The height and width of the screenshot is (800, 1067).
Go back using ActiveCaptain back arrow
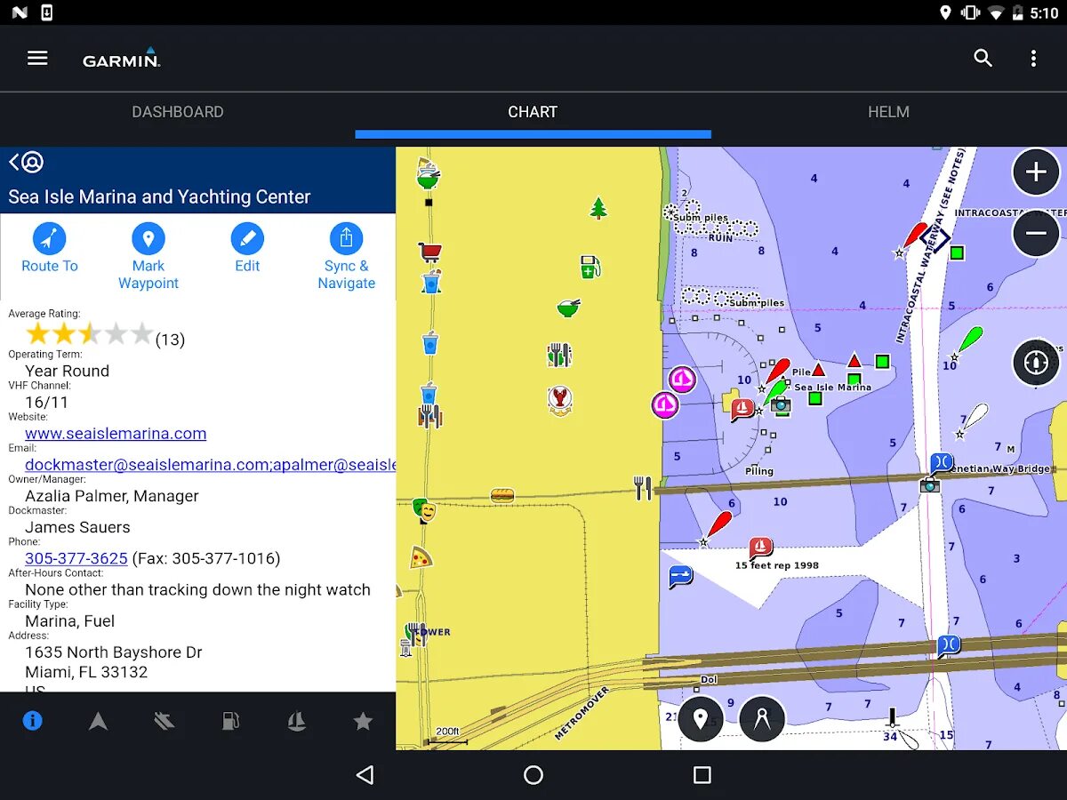click(27, 162)
